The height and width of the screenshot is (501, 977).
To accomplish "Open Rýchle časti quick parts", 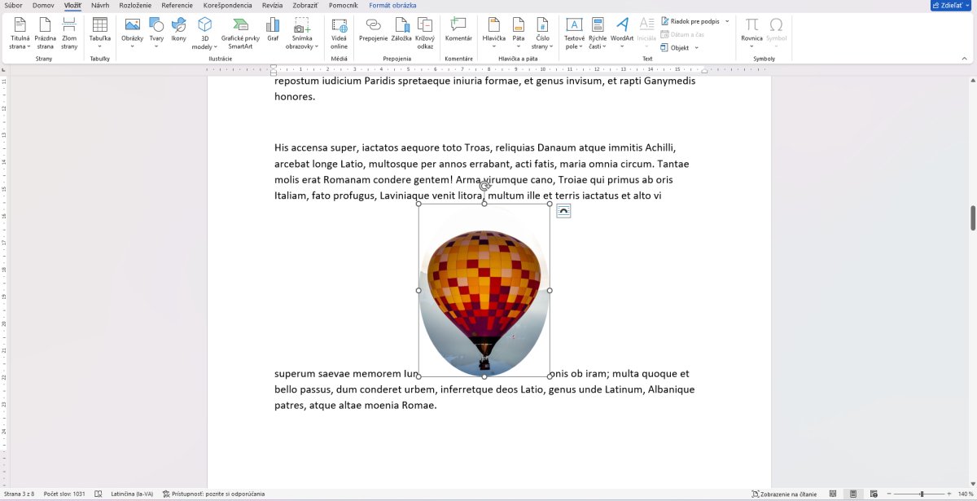I will coord(598,34).
